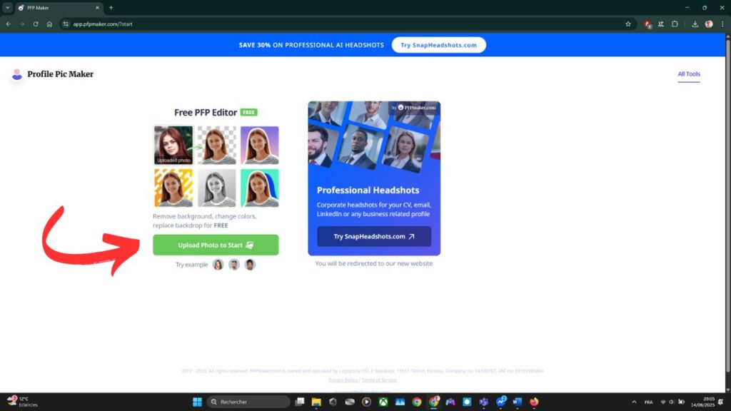Click the Rechercher taskbar search box
The height and width of the screenshot is (411, 731).
coord(248,402)
